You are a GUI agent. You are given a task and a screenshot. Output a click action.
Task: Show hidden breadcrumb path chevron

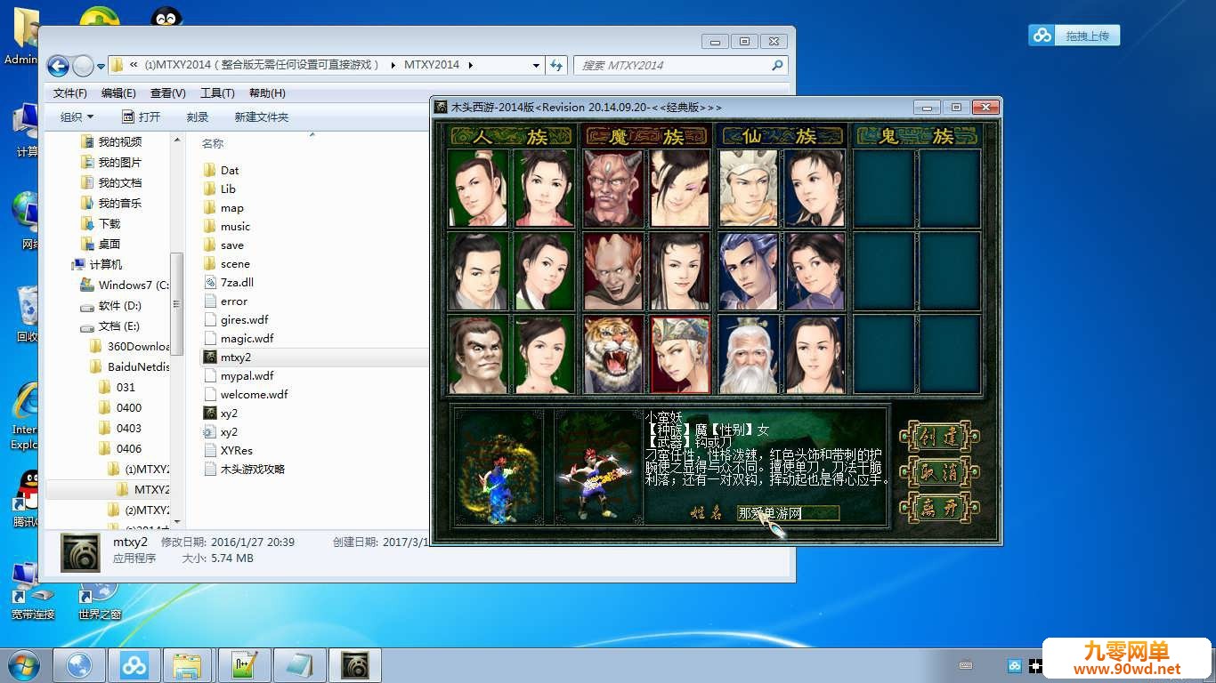click(134, 65)
